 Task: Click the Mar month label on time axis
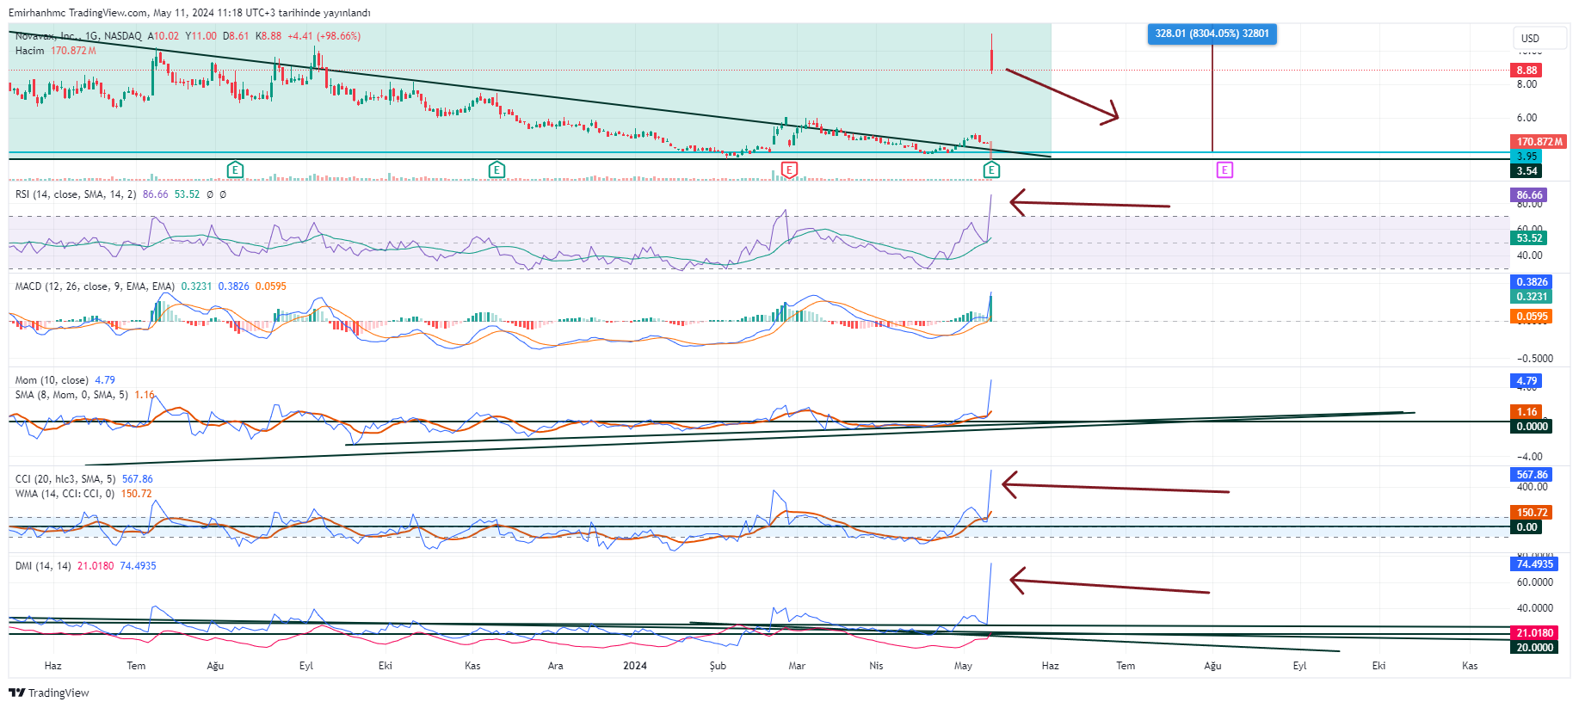click(x=798, y=666)
